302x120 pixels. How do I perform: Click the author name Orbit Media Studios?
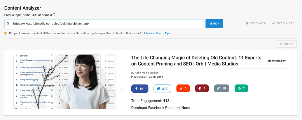[147, 73]
